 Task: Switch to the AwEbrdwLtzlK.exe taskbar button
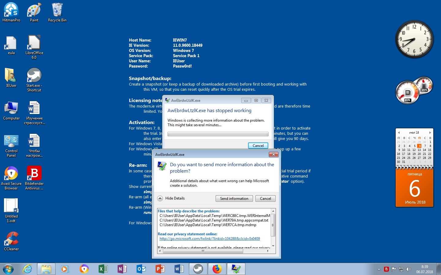236,269
